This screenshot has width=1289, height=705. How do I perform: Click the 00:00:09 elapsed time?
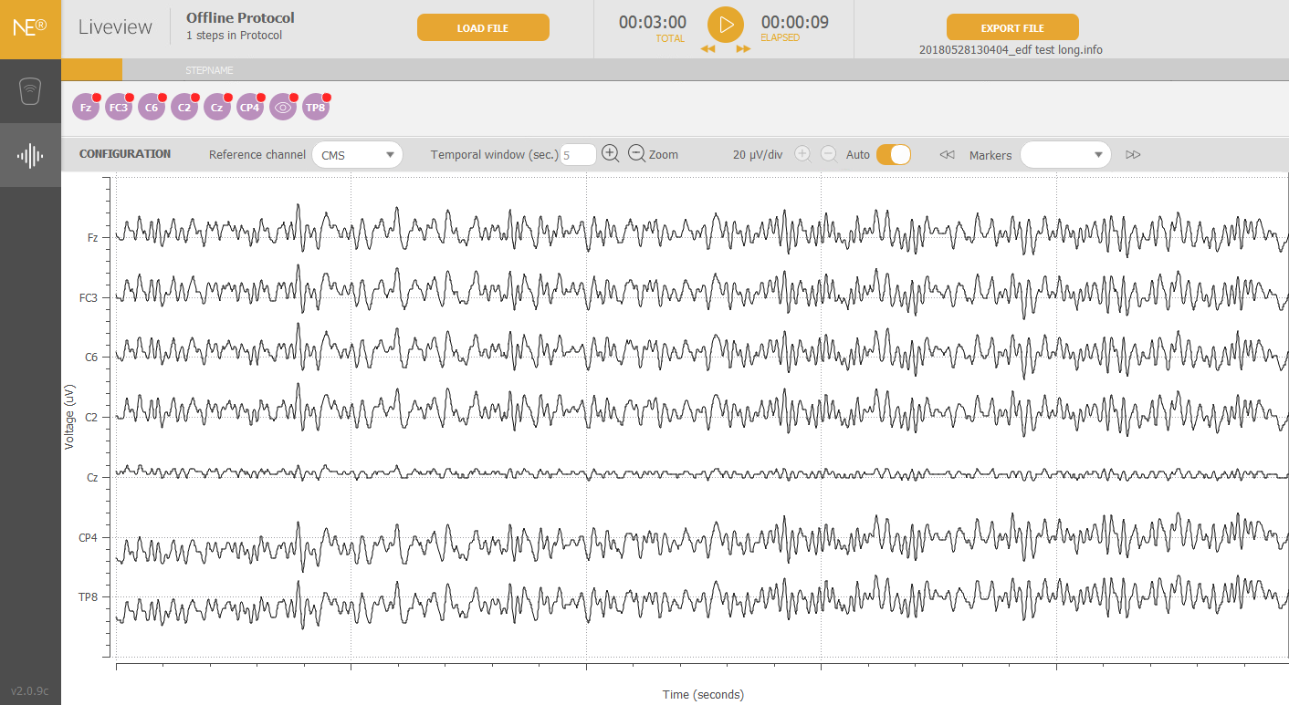point(795,23)
